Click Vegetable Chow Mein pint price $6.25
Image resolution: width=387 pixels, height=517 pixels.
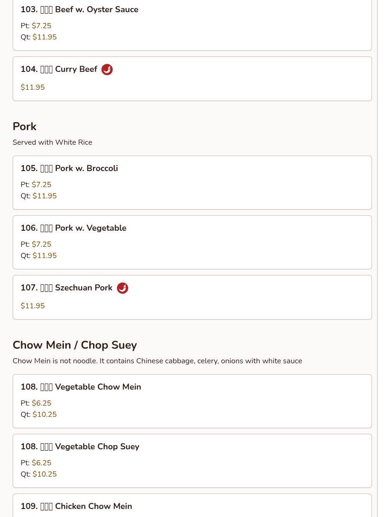[41, 403]
